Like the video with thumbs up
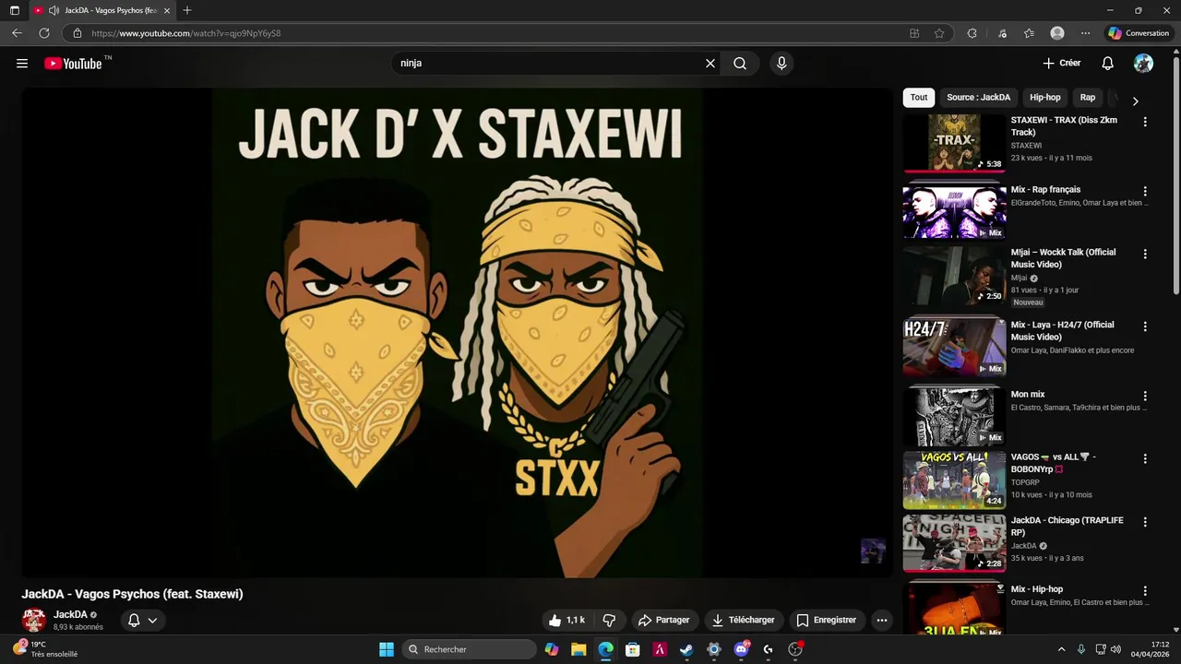The height and width of the screenshot is (664, 1181). click(567, 620)
